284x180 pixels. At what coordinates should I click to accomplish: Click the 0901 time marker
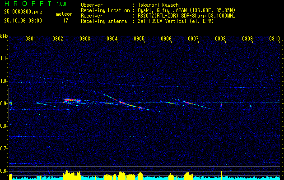click(x=30, y=38)
